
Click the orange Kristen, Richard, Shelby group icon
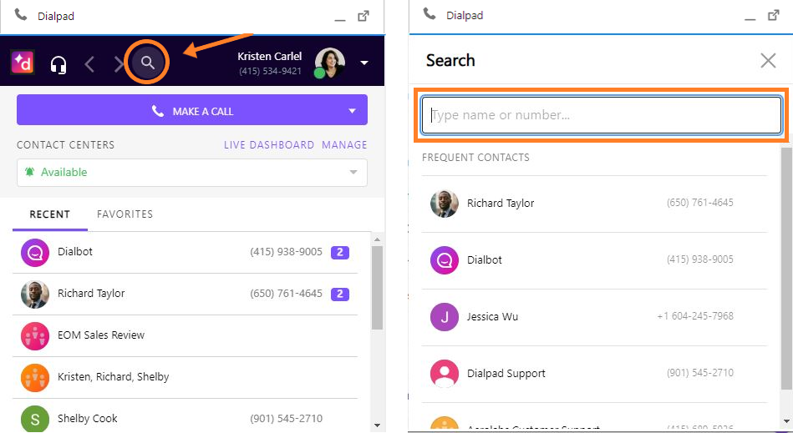35,378
